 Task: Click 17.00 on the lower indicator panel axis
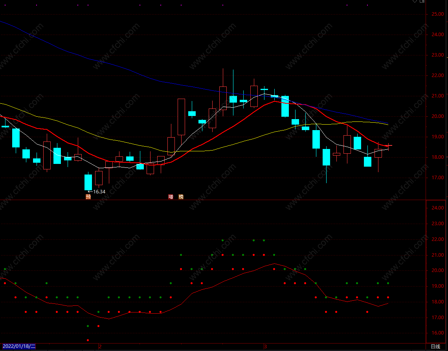coord(437,318)
